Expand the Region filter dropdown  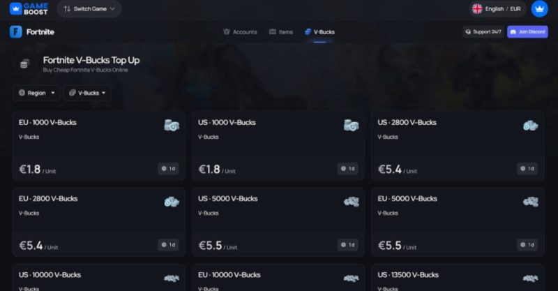36,93
